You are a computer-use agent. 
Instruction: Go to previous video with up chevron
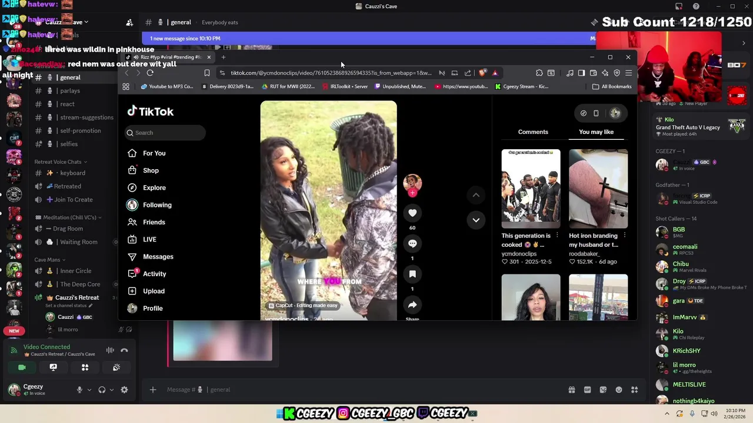coord(476,195)
